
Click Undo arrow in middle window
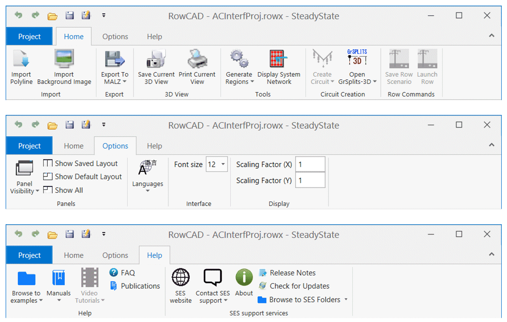(x=18, y=125)
